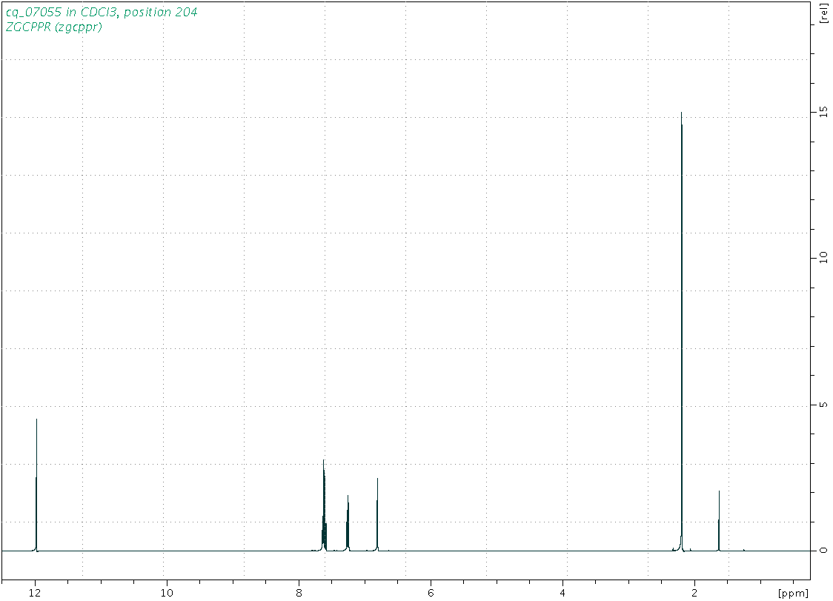This screenshot has height=601, width=833.
Task: Select the 4 label on the ppm axis
Action: 562,592
